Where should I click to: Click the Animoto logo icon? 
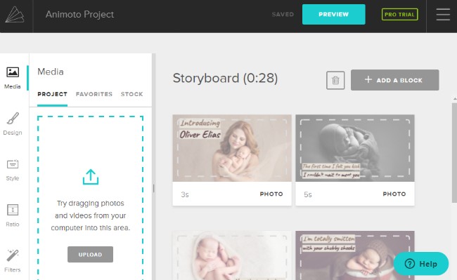[x=15, y=15]
